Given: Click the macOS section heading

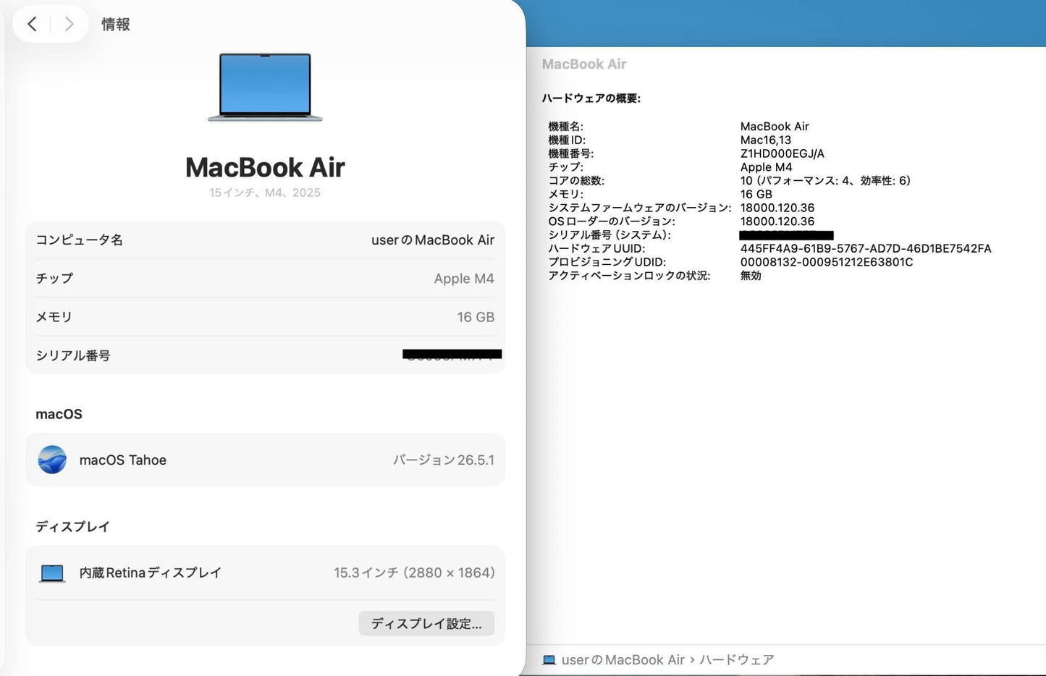Looking at the screenshot, I should pos(59,414).
